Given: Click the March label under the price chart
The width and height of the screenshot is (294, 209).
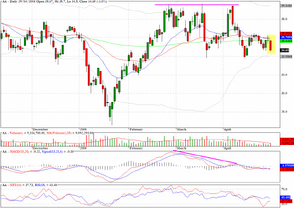Looking at the screenshot, I should click(181, 129).
